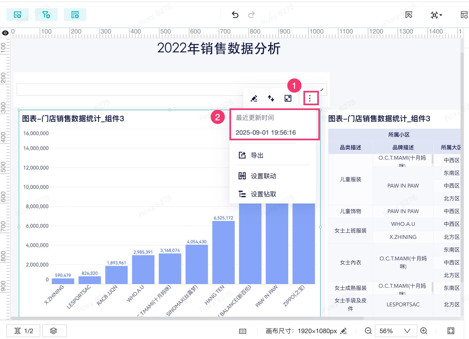Edit canvas size with pencil icon

pos(344,331)
